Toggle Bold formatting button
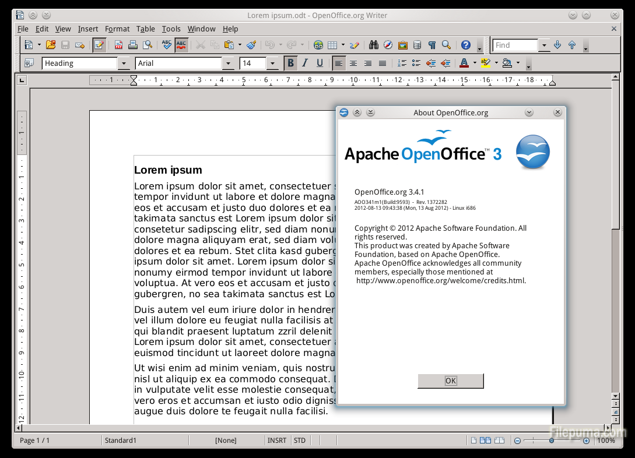The image size is (635, 458). 290,63
